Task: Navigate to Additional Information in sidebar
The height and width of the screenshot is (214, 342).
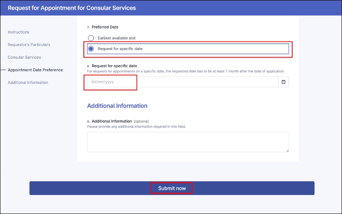Action: click(28, 83)
